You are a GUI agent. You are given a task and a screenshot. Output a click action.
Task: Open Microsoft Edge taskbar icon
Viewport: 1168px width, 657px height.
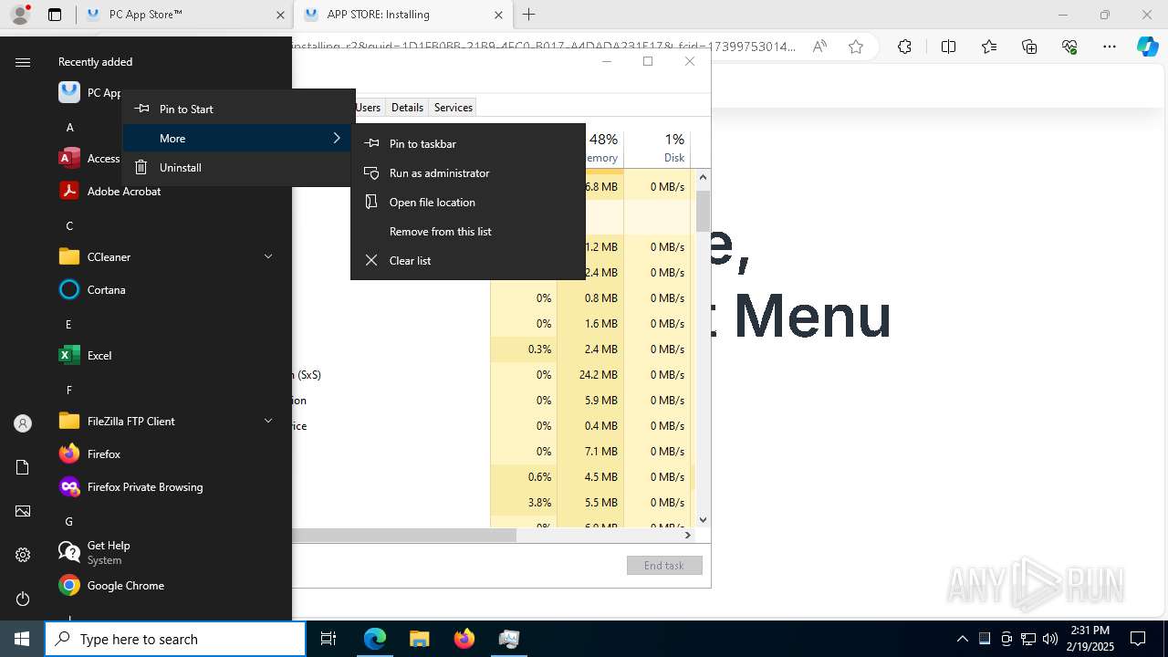tap(375, 639)
